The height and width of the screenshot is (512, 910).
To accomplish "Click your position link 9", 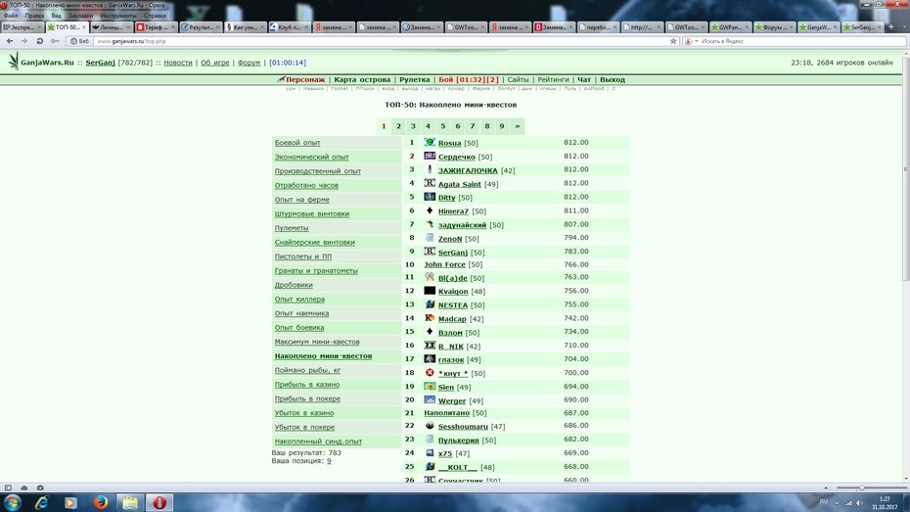I will click(329, 461).
